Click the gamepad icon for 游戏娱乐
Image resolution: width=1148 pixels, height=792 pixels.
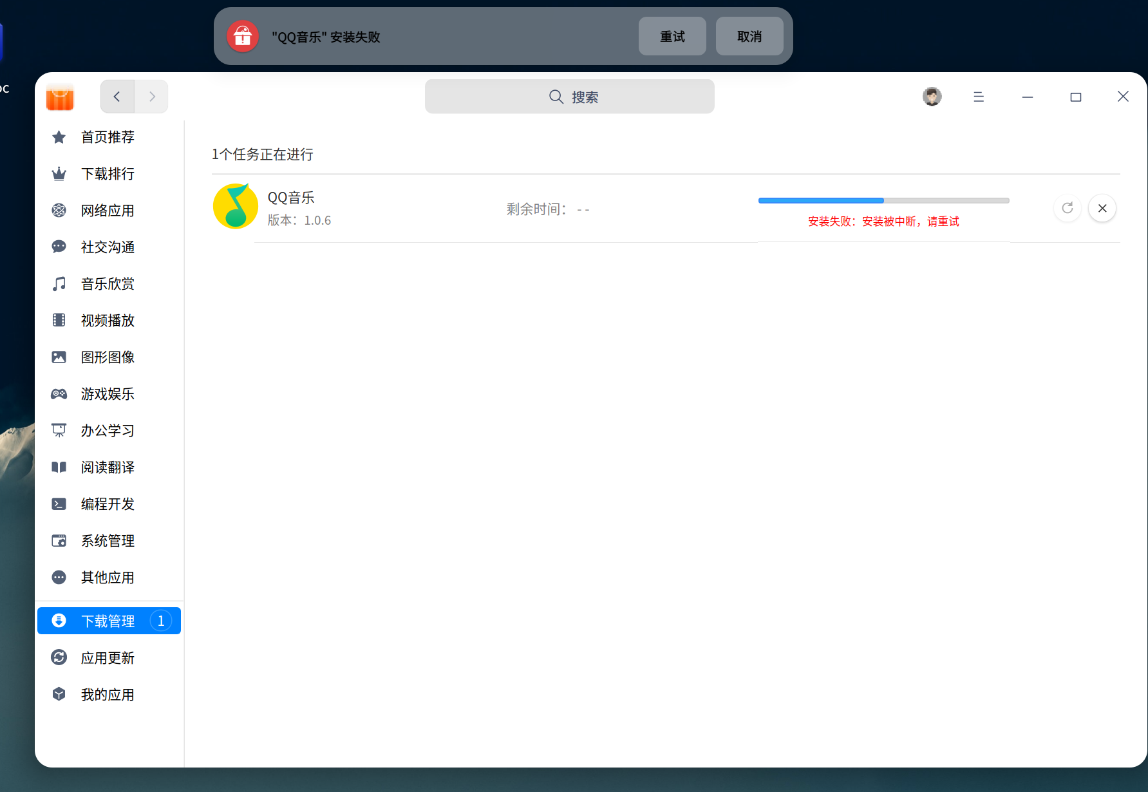59,394
